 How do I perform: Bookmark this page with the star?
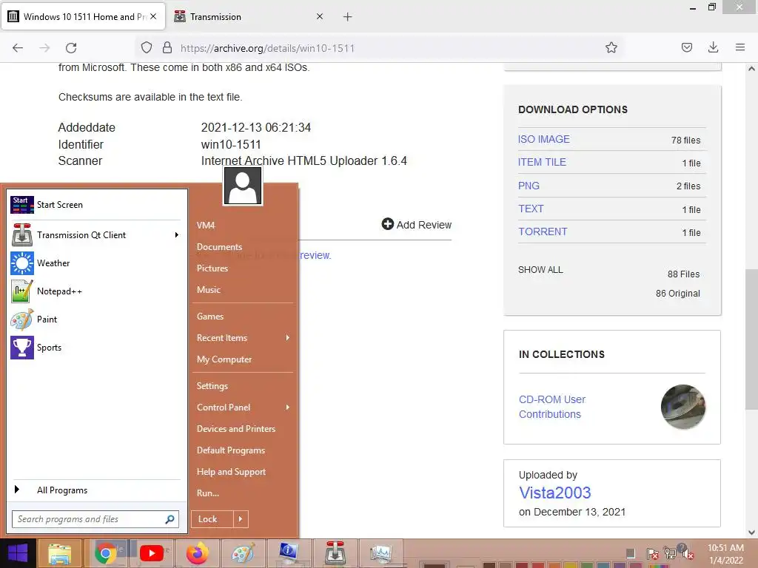611,47
